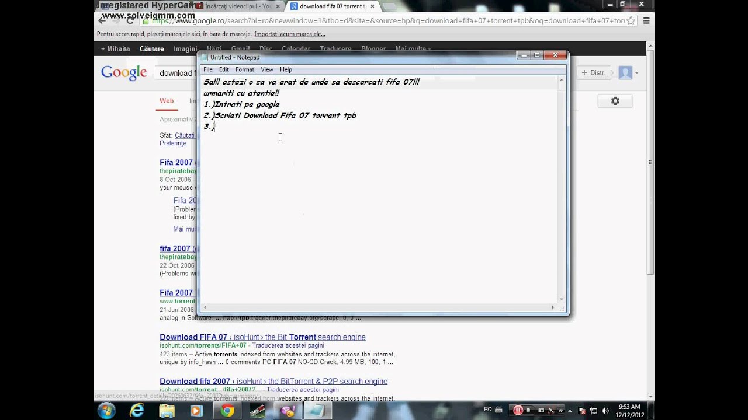Click line '2.)Scrieti Download Fifa 07 torrent tpb'
The height and width of the screenshot is (420, 748).
coord(280,116)
